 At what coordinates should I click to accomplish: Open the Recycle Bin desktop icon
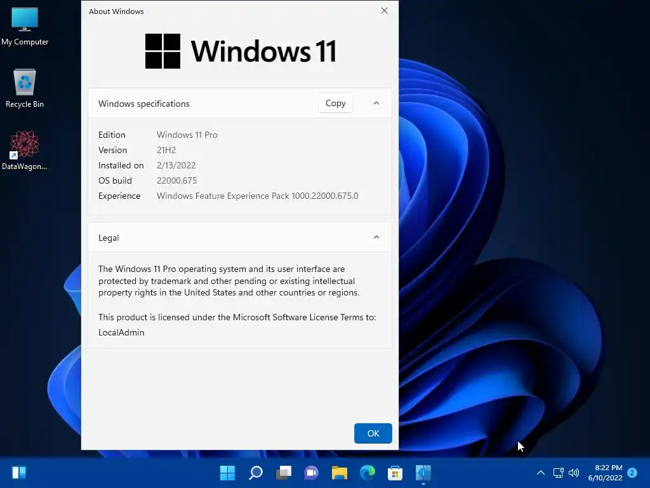(x=25, y=88)
